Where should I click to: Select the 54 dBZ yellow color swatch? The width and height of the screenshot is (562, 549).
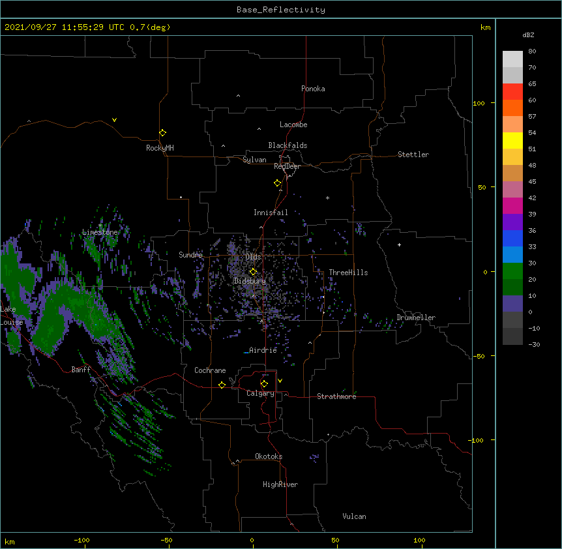[512, 140]
